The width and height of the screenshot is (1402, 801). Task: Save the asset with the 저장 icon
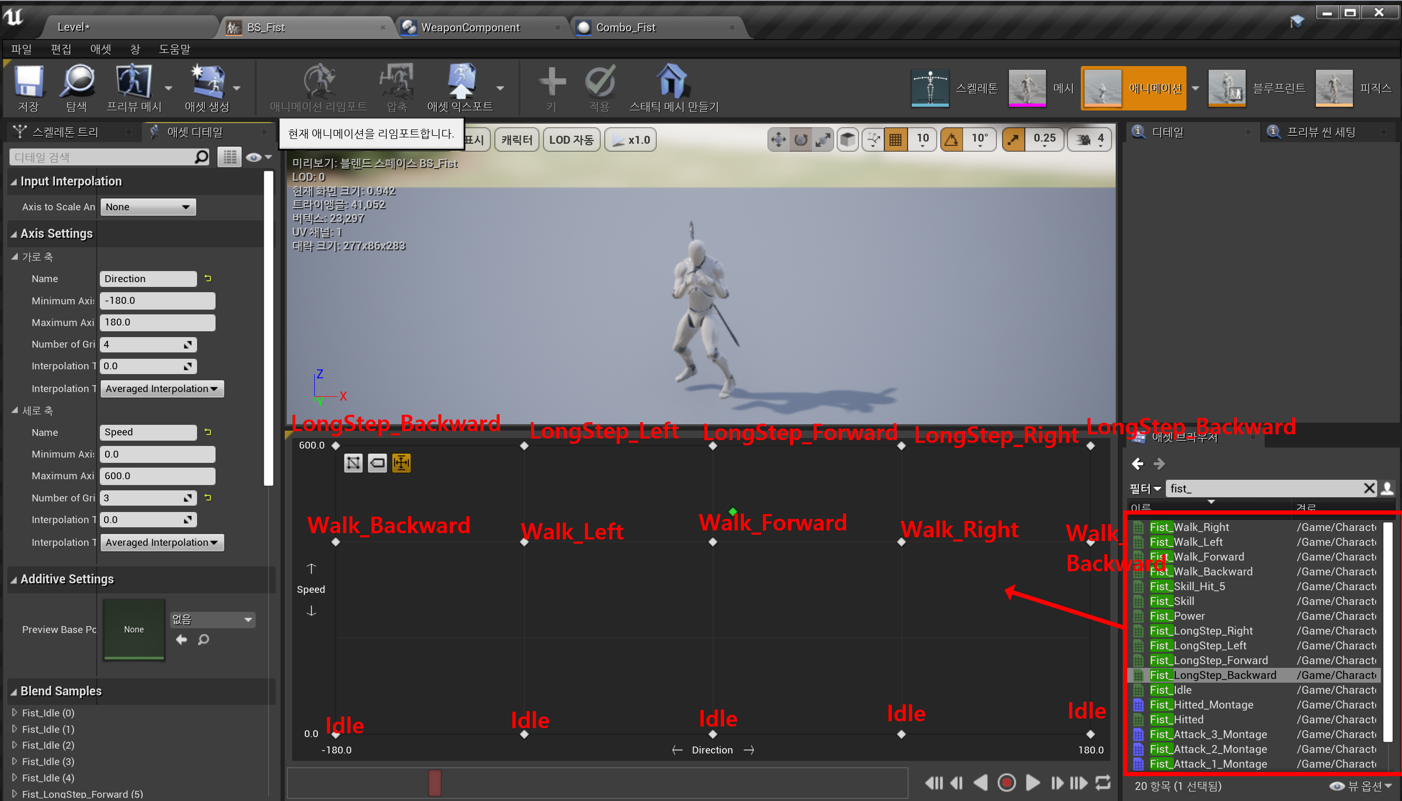(28, 87)
